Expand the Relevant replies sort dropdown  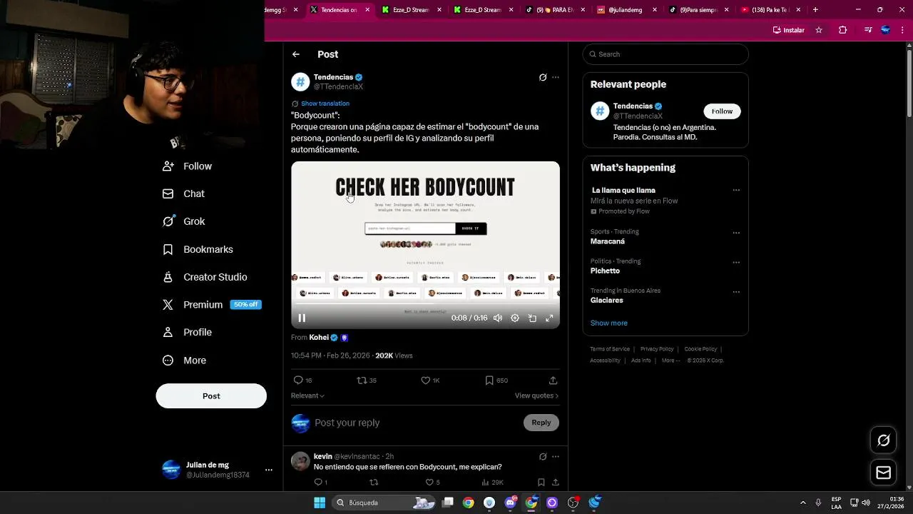point(307,395)
